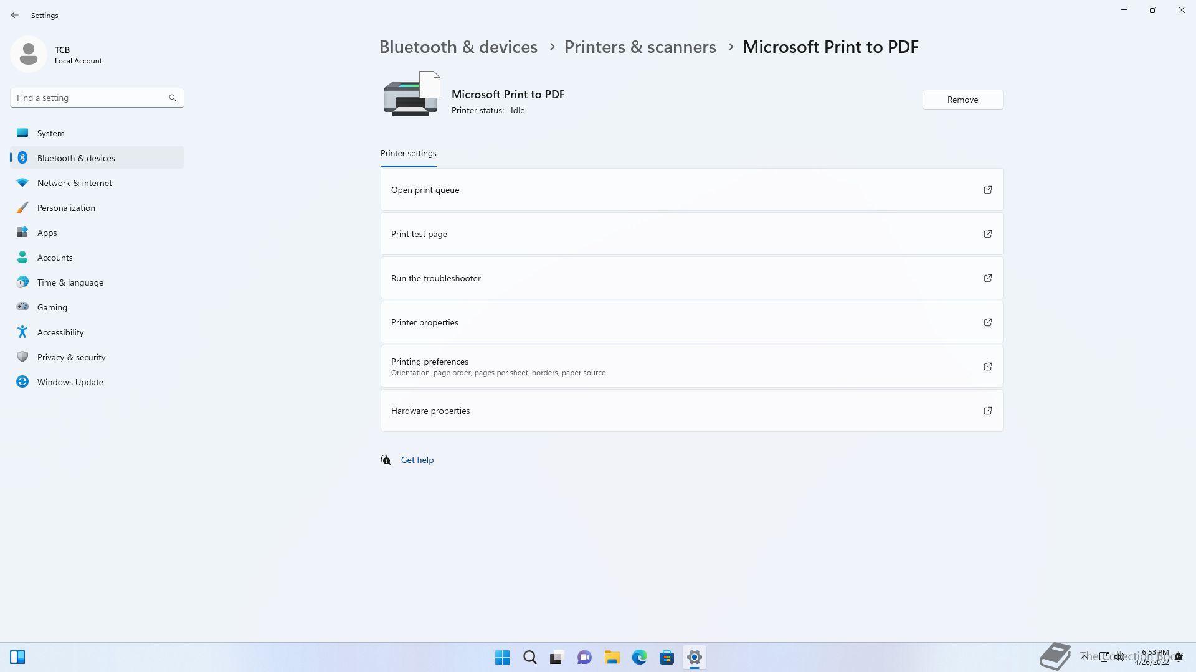Select Bluetooth & devices in sidebar
This screenshot has width=1196, height=672.
click(x=97, y=158)
